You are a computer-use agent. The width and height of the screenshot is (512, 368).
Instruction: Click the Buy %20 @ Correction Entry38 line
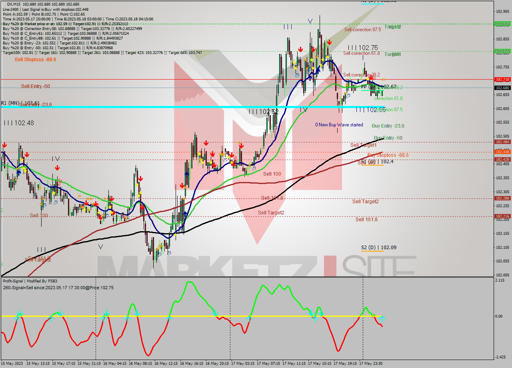tap(72, 28)
